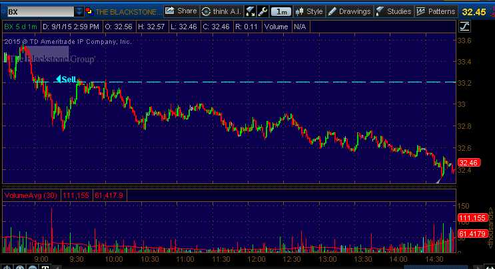This screenshot has width=495, height=269.
Task: Click the crosshair pan icon at bottom
Action: [7, 266]
